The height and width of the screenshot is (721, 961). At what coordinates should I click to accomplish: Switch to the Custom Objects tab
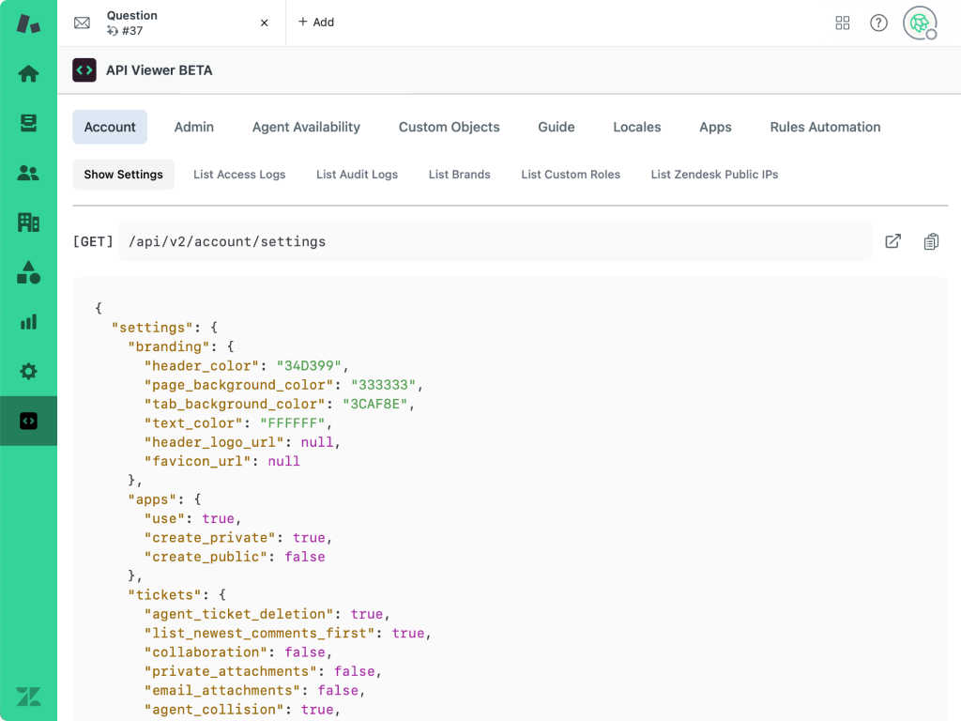point(449,127)
